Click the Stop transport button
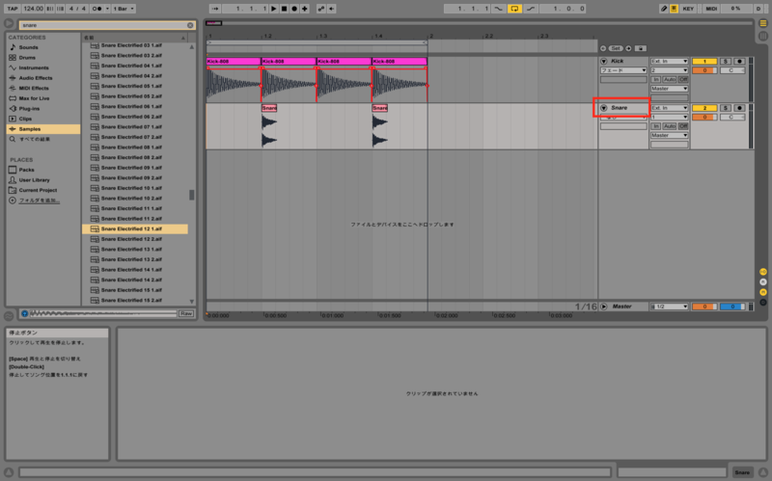 point(284,9)
